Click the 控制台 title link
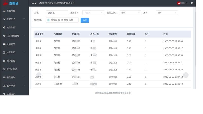This screenshot has width=203, height=114. [x=14, y=3]
